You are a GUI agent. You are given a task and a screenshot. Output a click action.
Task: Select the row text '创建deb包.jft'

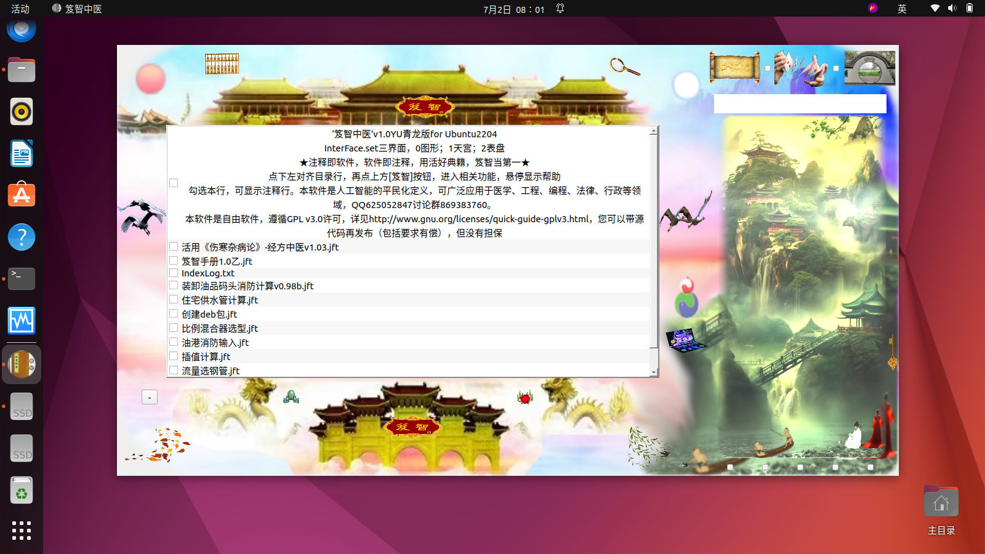209,314
